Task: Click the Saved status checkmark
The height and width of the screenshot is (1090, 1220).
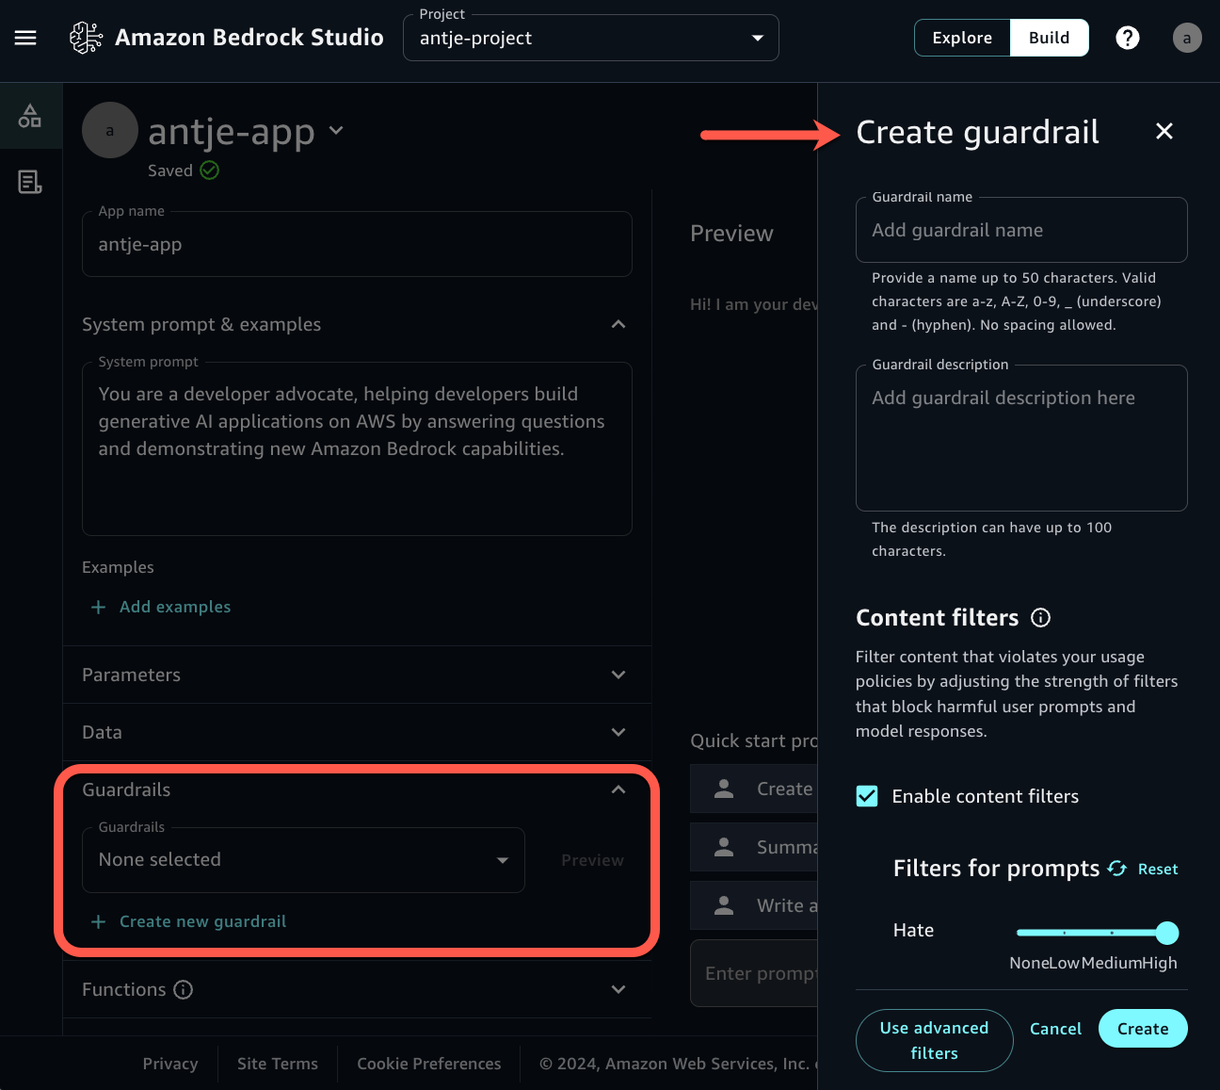Action: [x=209, y=171]
